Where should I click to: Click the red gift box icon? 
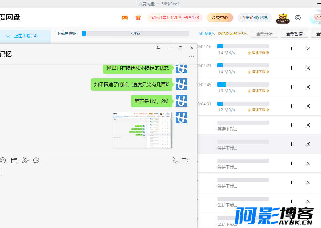[x=138, y=18]
